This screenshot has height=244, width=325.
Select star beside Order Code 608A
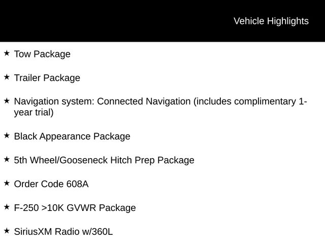click(7, 183)
